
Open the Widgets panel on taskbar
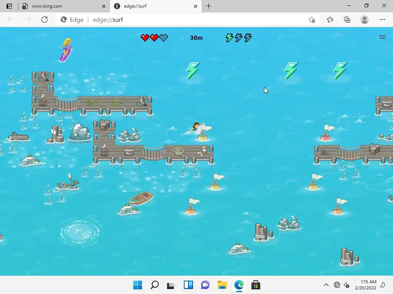(188, 285)
